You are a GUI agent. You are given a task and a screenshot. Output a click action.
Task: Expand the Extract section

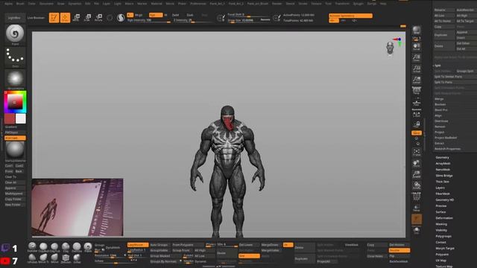click(439, 144)
